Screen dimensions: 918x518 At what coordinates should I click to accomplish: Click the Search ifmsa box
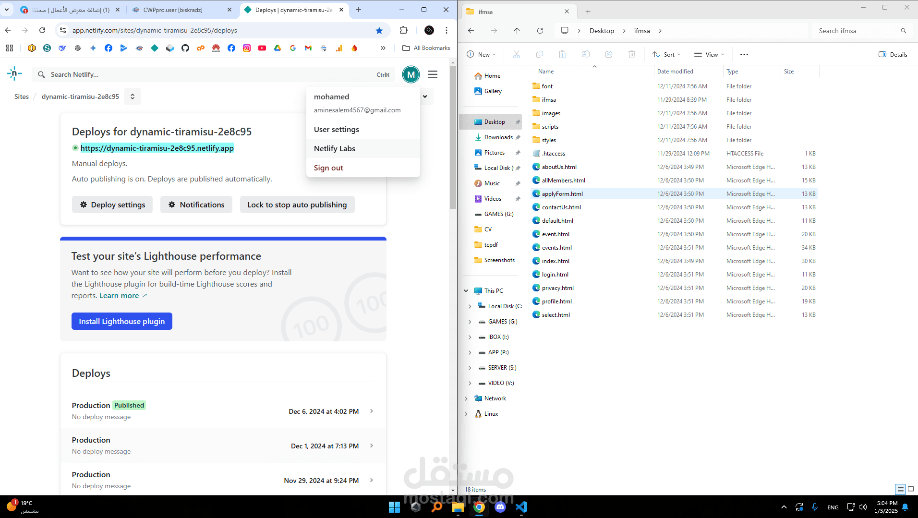point(862,31)
